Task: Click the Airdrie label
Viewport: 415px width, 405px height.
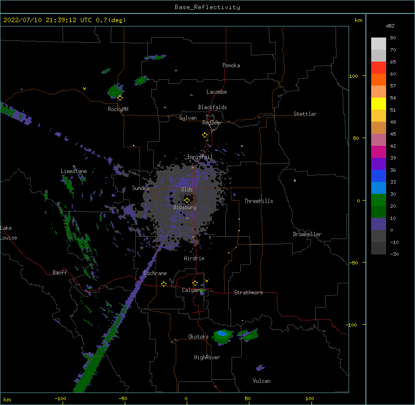Action: (x=195, y=258)
